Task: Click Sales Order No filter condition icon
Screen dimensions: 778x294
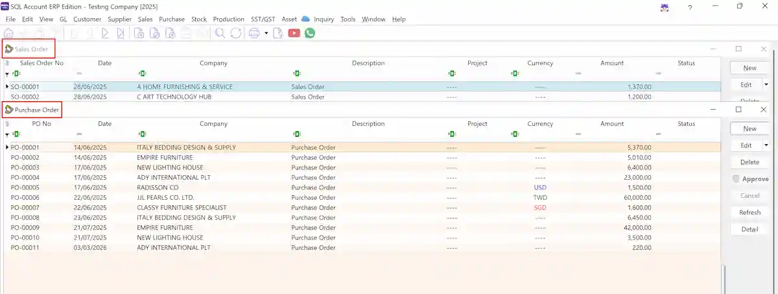Action: click(16, 73)
